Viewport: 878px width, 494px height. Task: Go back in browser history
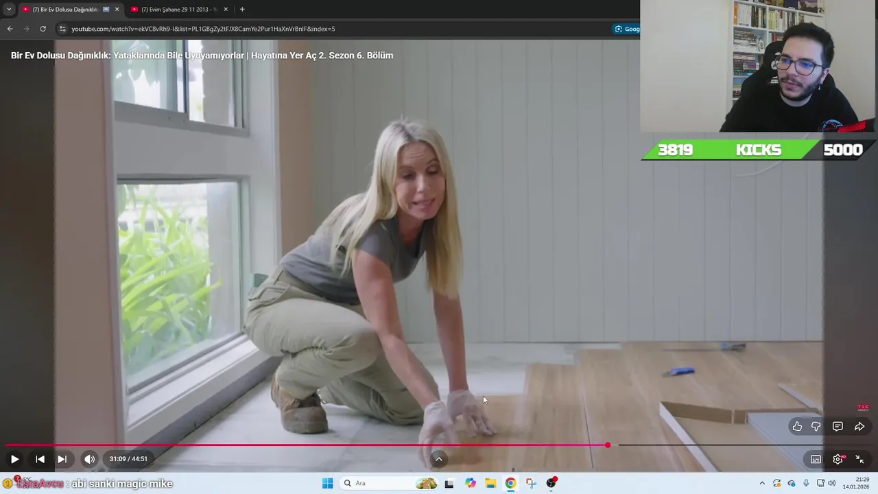(x=10, y=29)
